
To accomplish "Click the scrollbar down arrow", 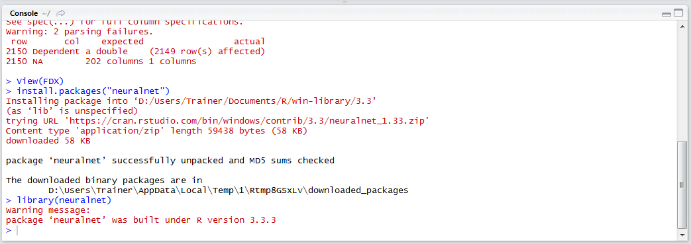I will click(x=681, y=235).
